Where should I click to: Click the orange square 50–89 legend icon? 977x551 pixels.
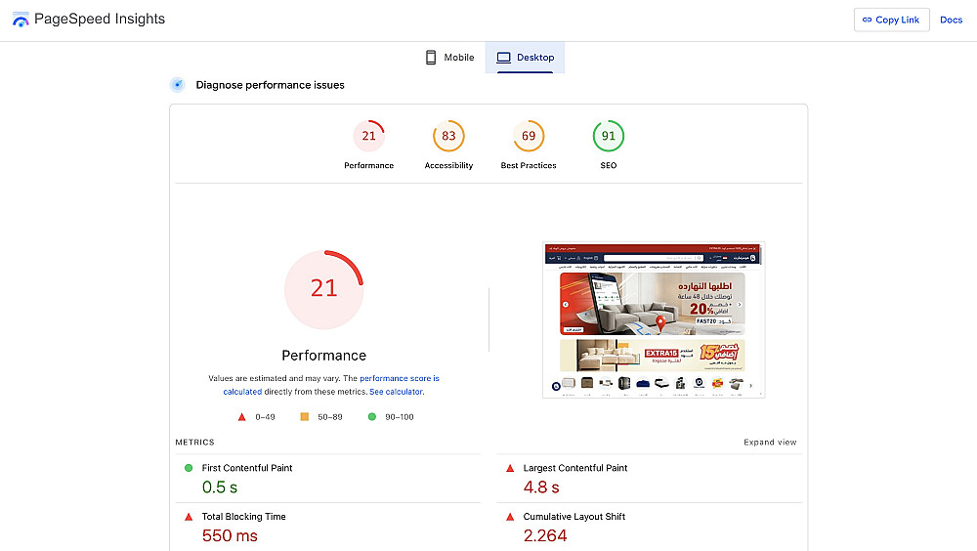tap(305, 417)
